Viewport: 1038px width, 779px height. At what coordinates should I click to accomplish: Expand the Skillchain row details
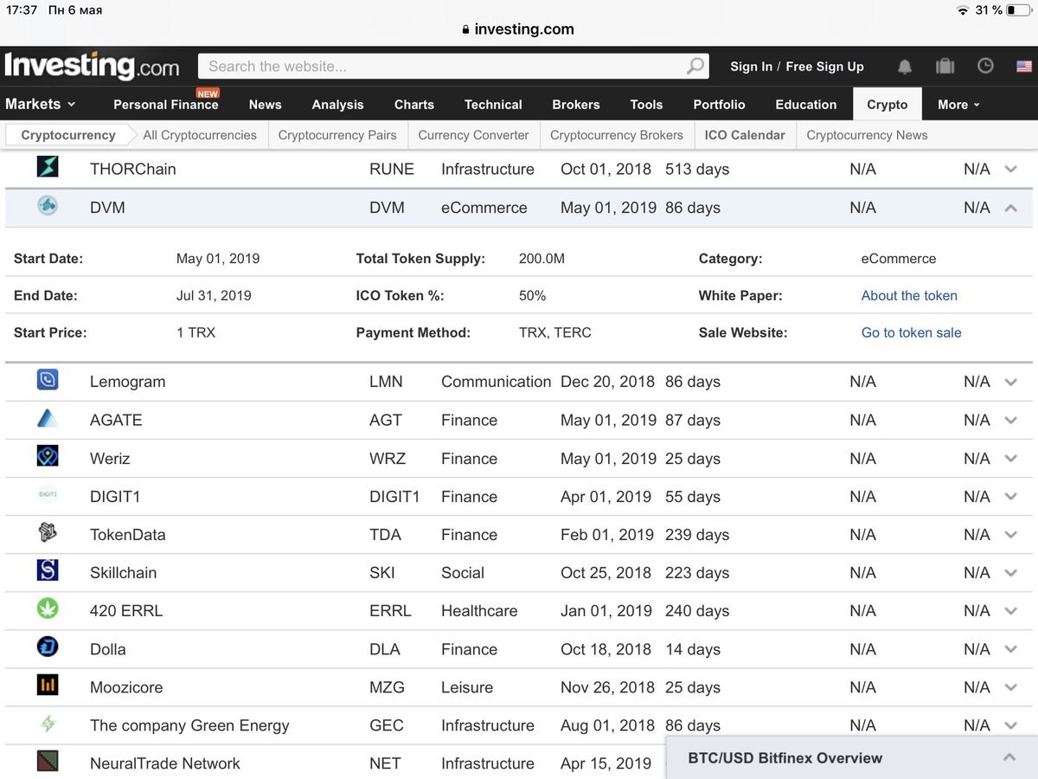point(1010,573)
